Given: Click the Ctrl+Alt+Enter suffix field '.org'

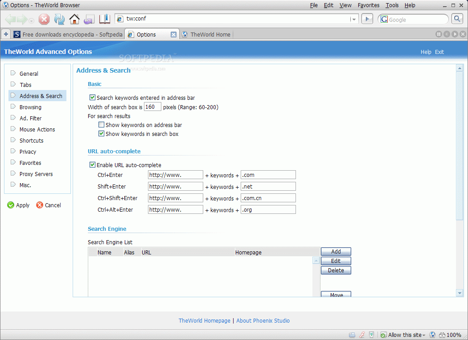Looking at the screenshot, I should coord(268,210).
